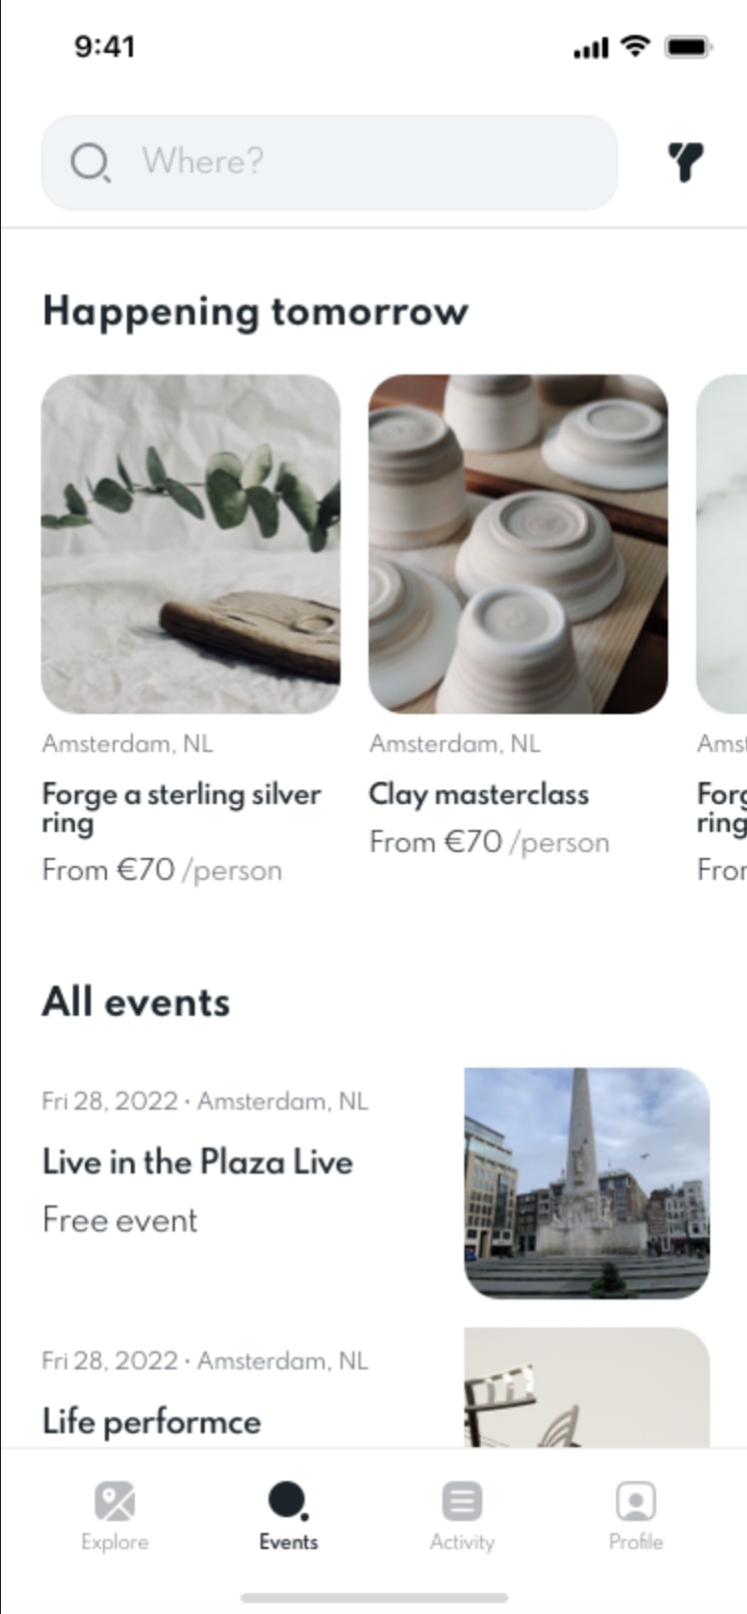Select the "Clay masterclass" title
This screenshot has height=1614, width=747.
(478, 795)
